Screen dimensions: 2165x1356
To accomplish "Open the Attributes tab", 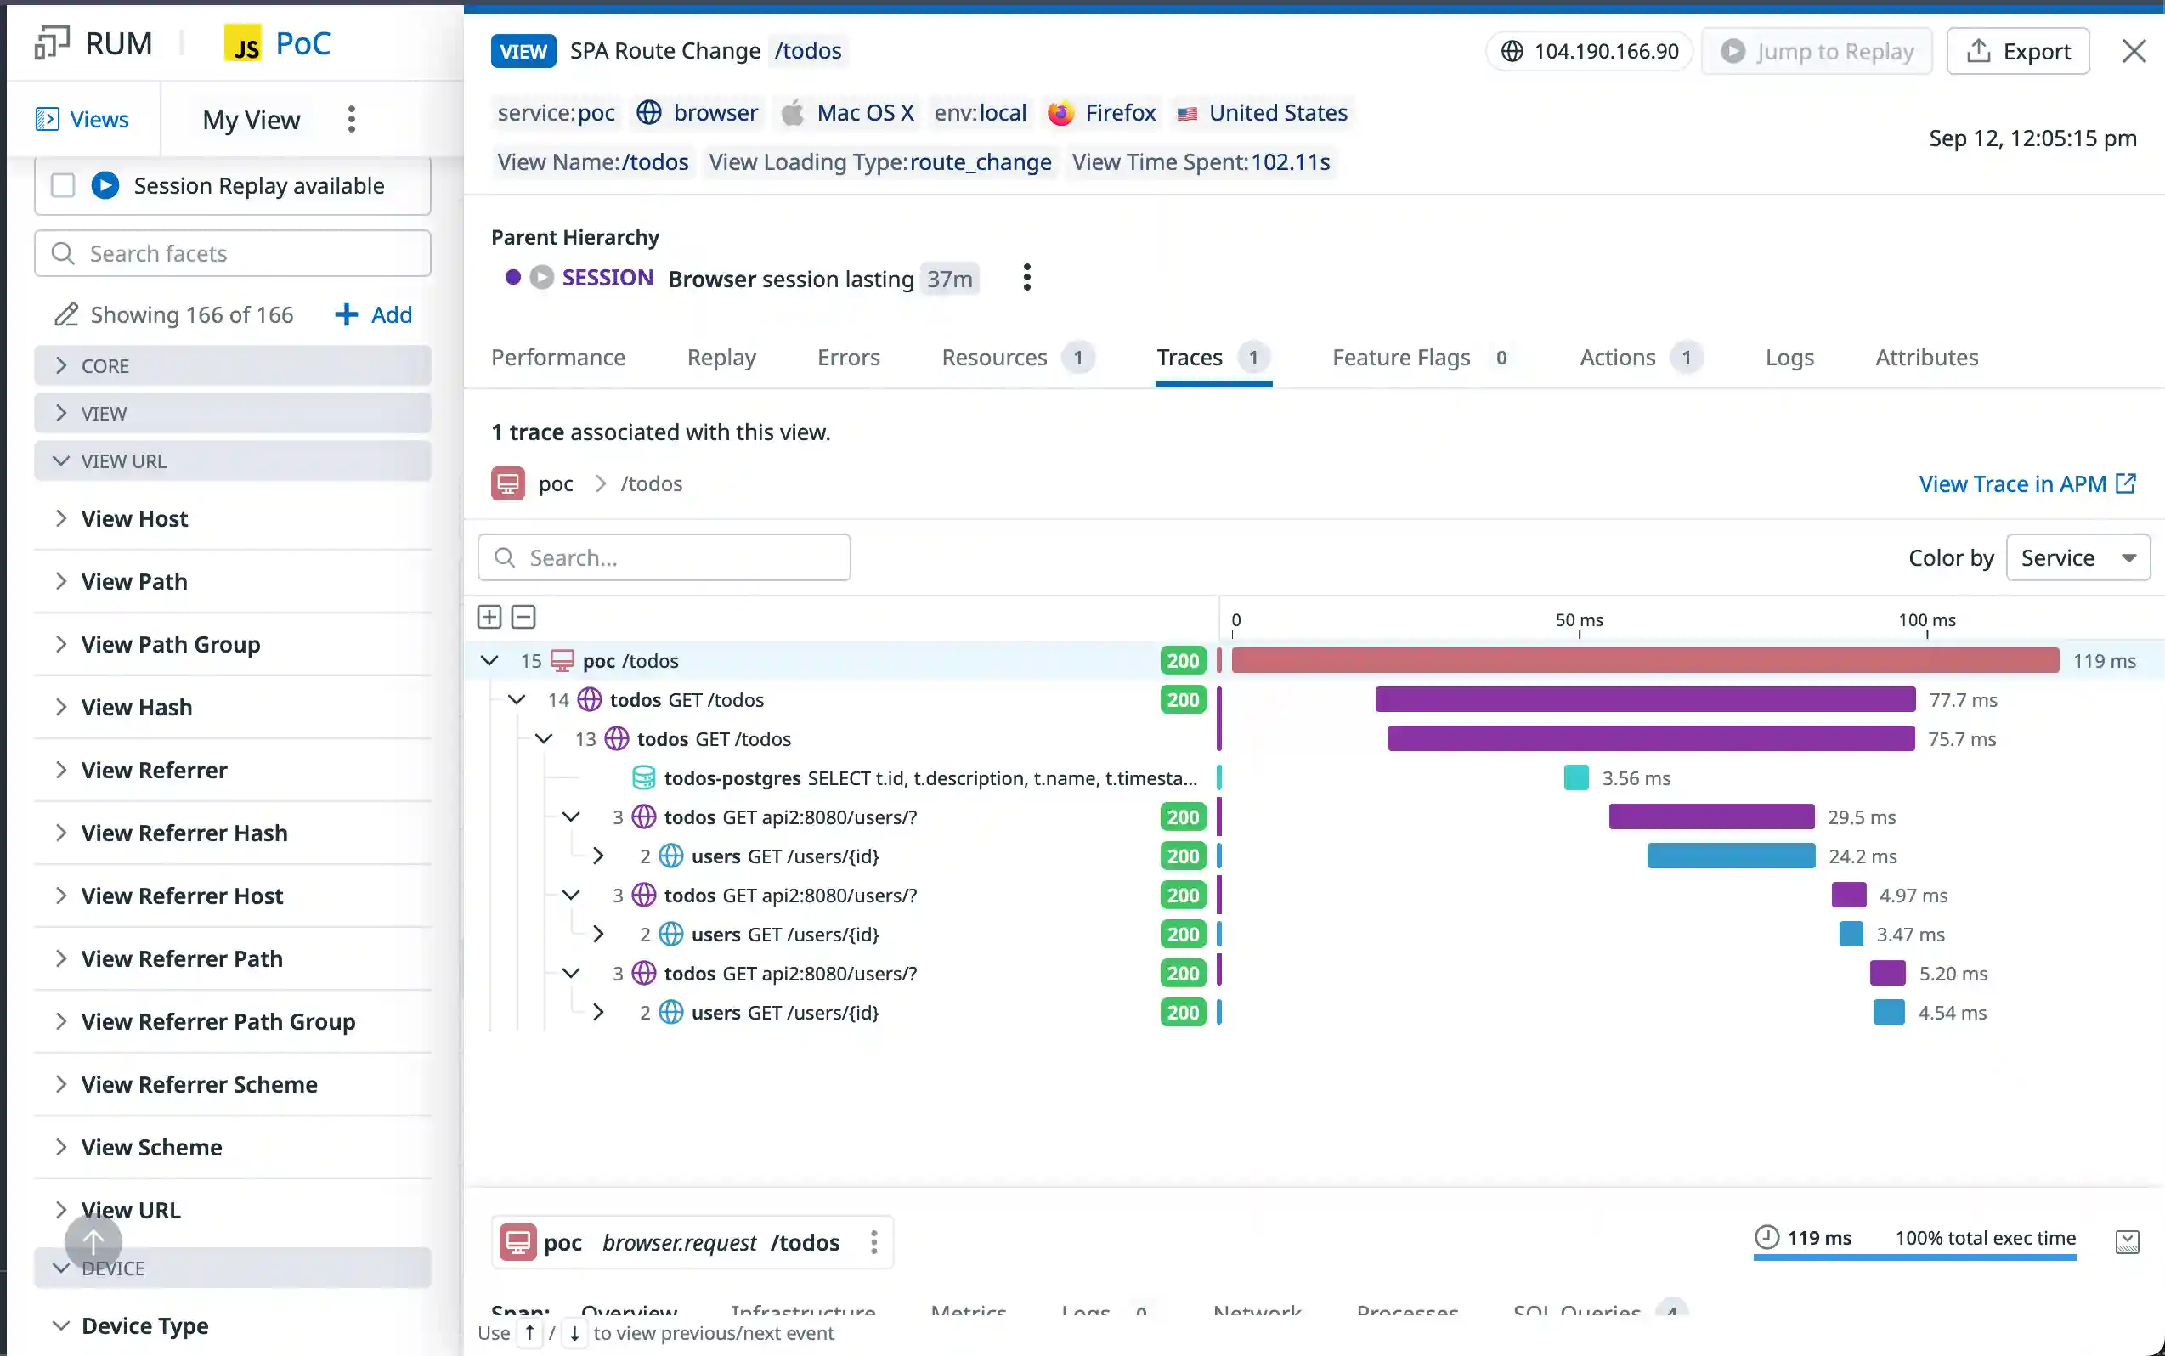I will [x=1926, y=358].
